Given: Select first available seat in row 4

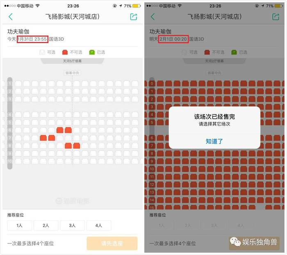Looking at the screenshot, I should pyautogui.click(x=18, y=115).
